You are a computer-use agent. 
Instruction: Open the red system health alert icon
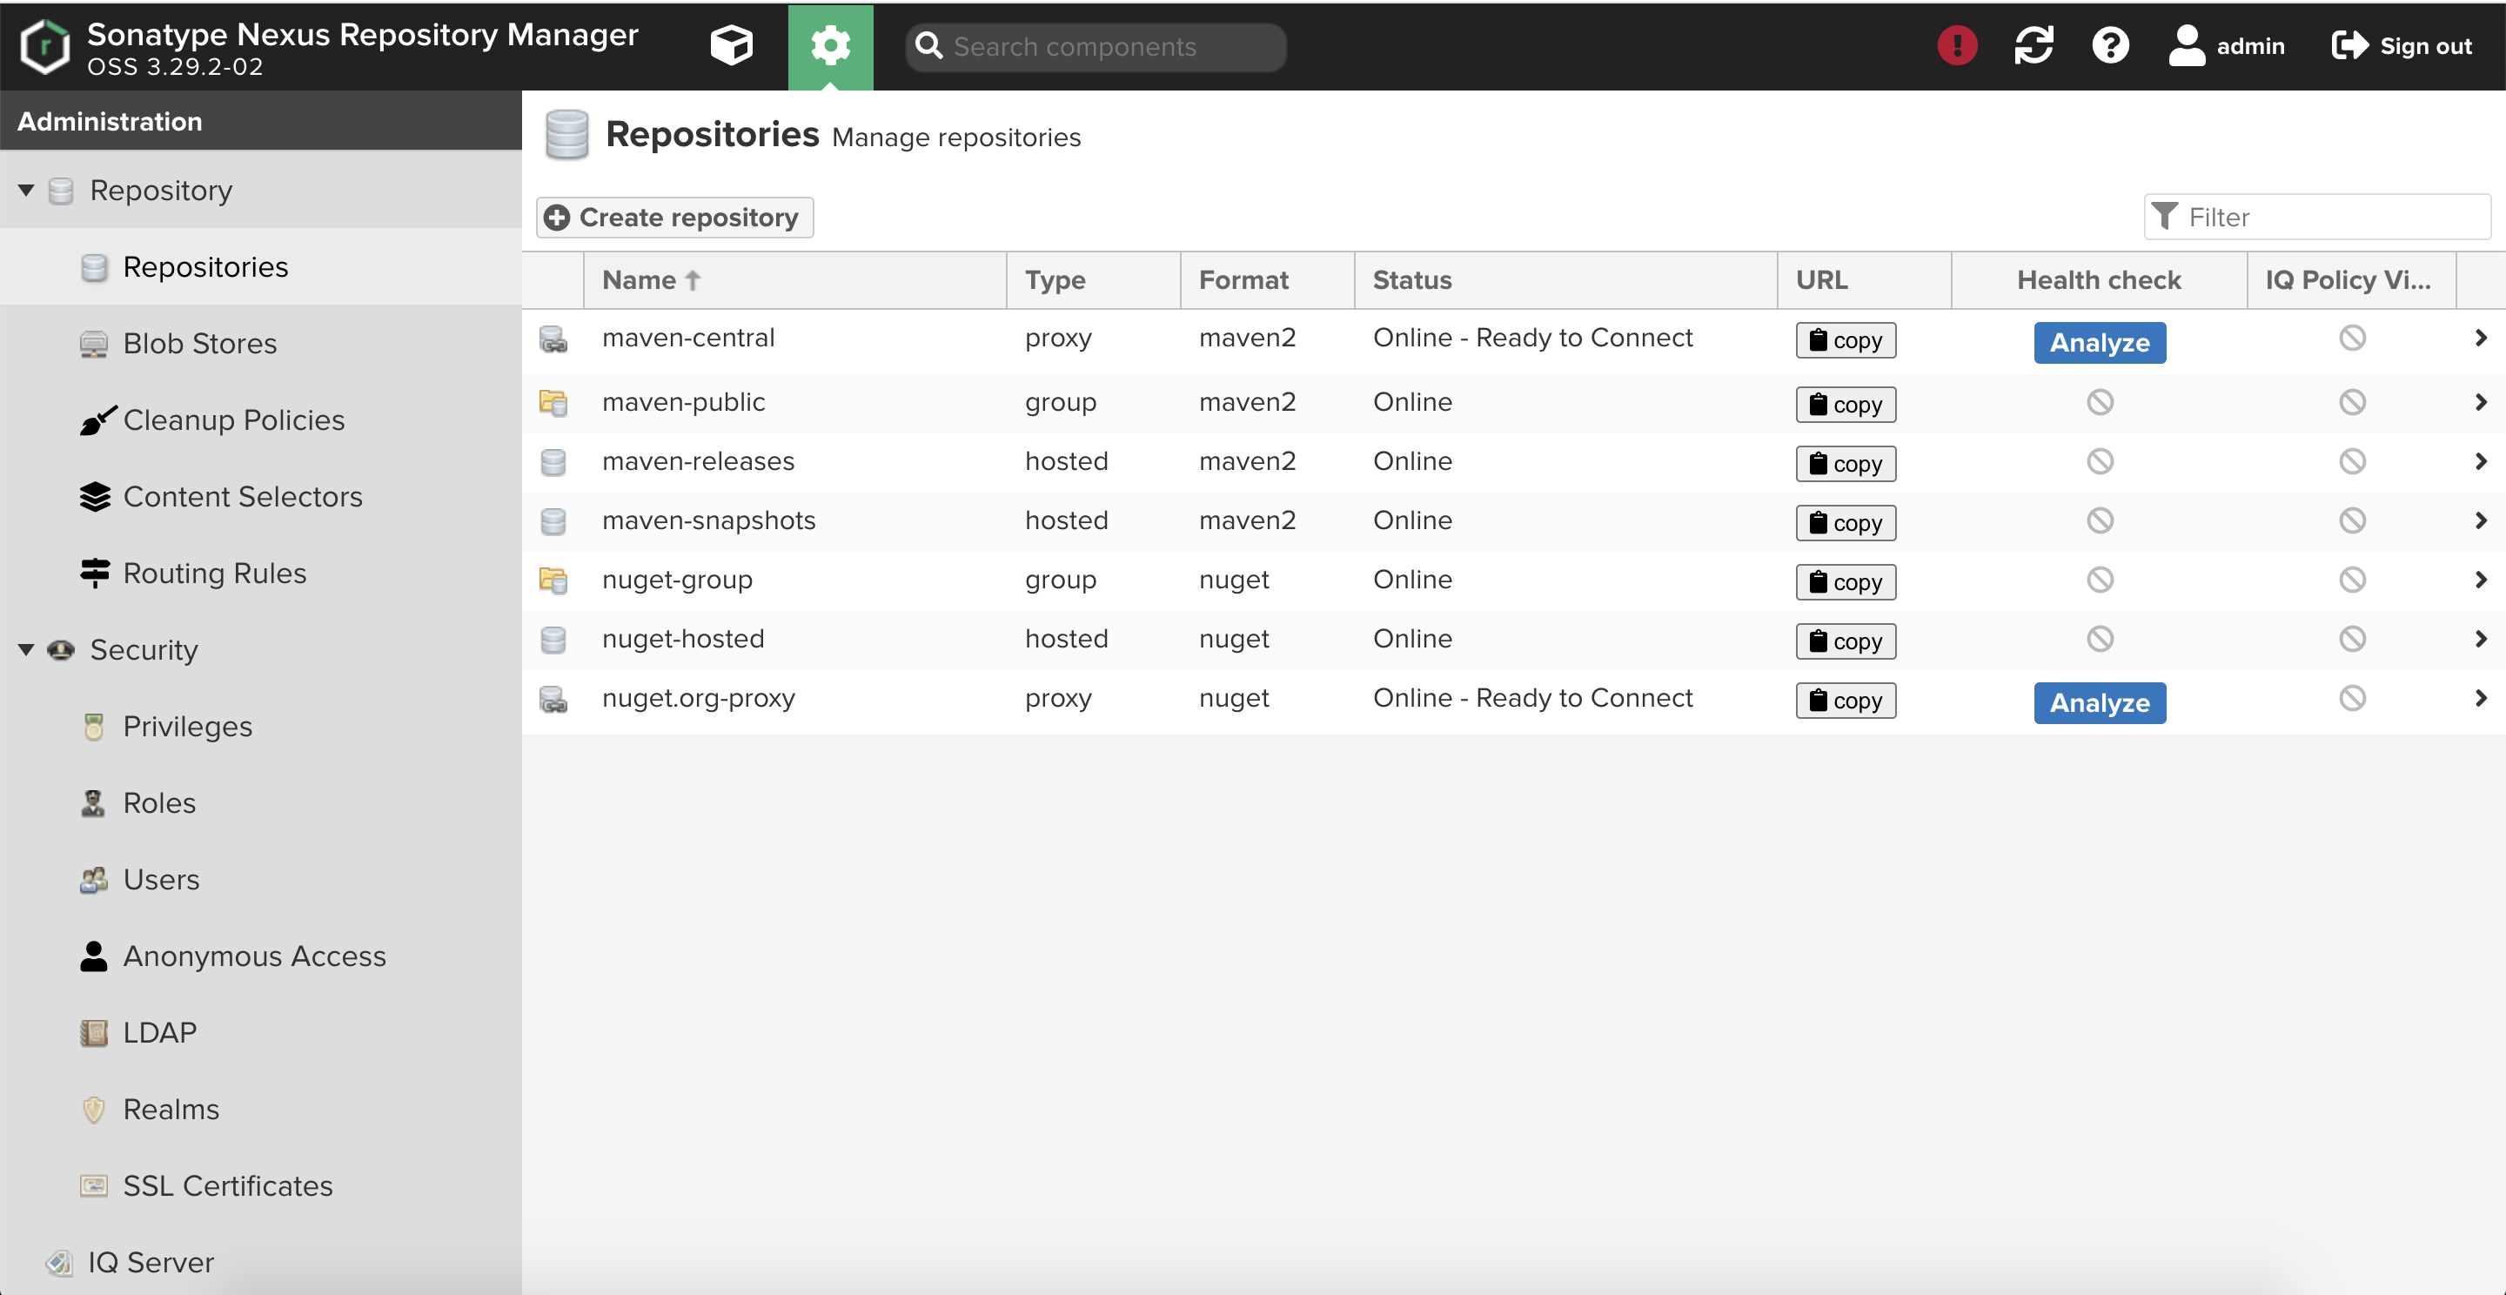pos(1956,46)
